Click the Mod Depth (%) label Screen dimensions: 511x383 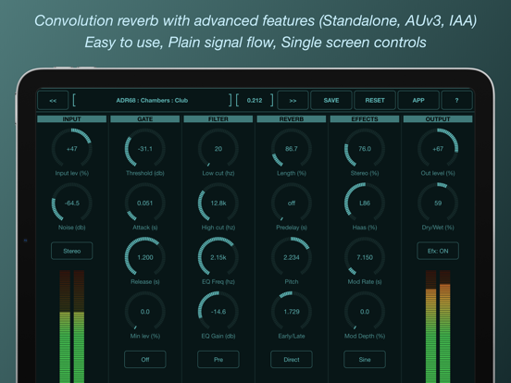[365, 336]
